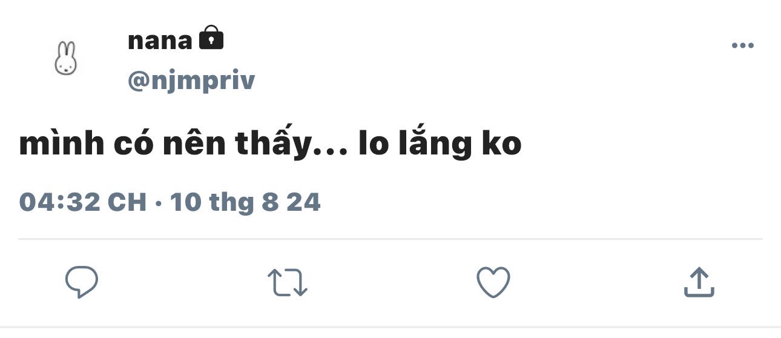Open the retweet or quote menu
This screenshot has height=338, width=781.
[288, 283]
